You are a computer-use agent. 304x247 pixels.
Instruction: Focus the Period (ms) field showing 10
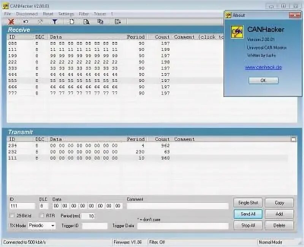pos(89,216)
